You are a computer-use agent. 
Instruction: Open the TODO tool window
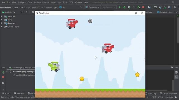point(6,94)
